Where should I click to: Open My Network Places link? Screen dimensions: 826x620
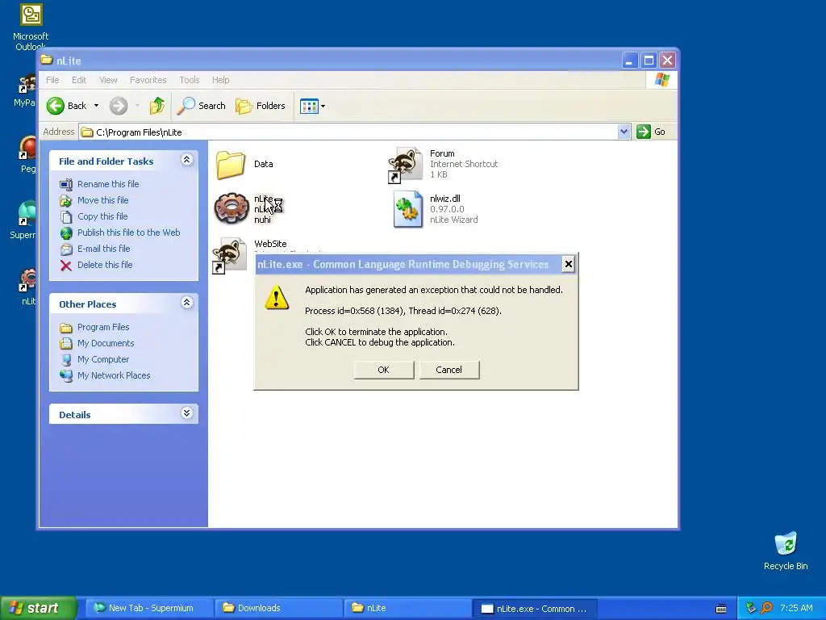(x=114, y=375)
